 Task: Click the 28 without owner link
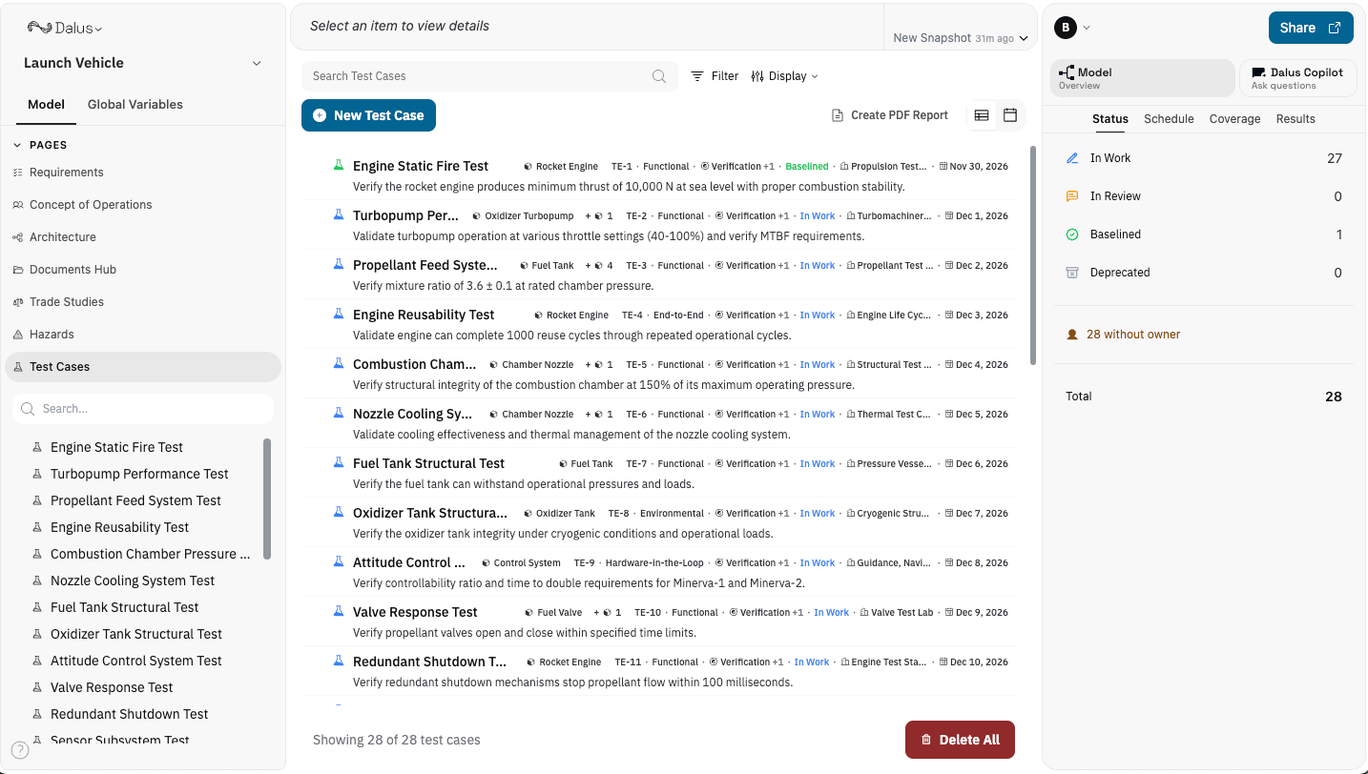coord(1133,335)
